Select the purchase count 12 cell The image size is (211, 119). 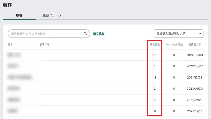155,77
